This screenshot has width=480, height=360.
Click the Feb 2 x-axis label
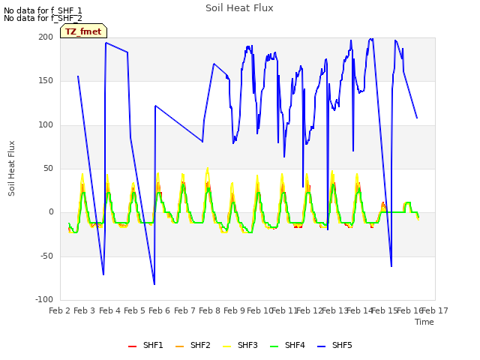(60, 310)
